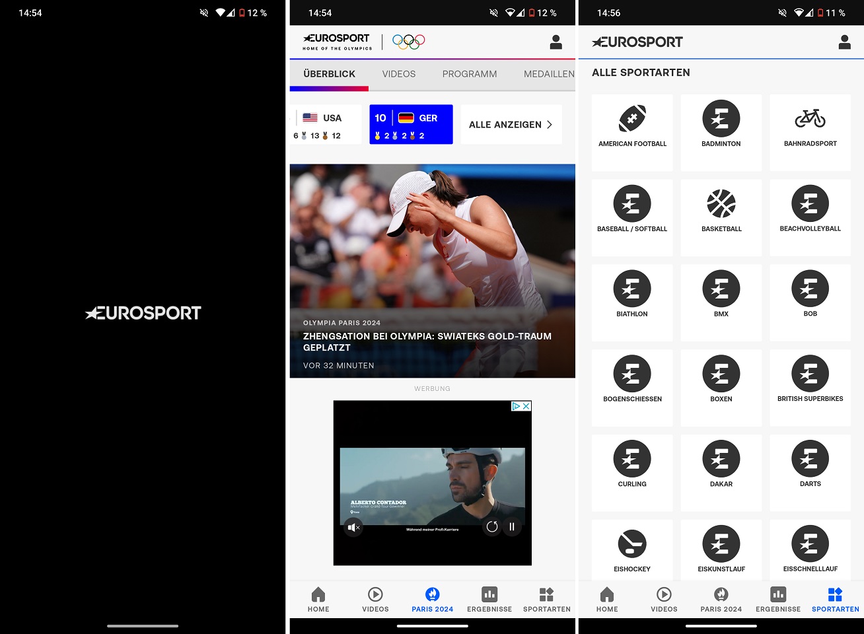864x634 pixels.
Task: Choose the Biathlon tile
Action: click(632, 303)
